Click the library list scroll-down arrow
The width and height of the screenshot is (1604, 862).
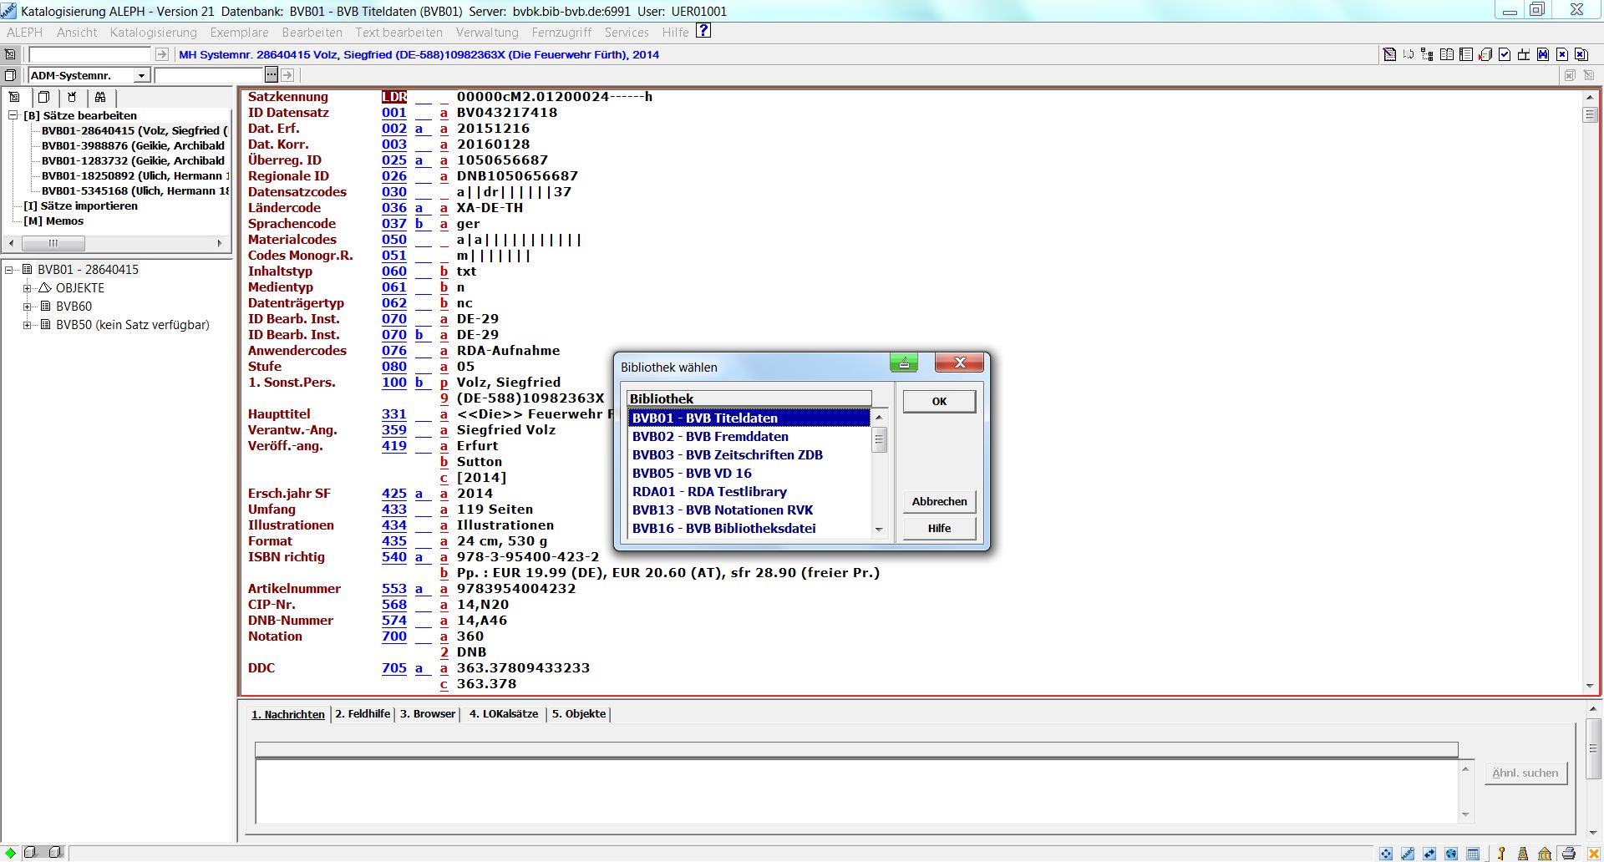(x=879, y=530)
